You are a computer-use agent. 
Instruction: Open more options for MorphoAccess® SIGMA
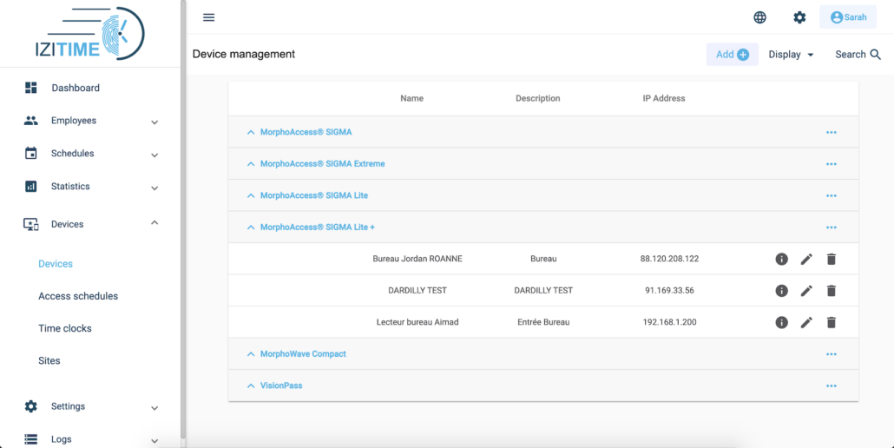coord(832,132)
